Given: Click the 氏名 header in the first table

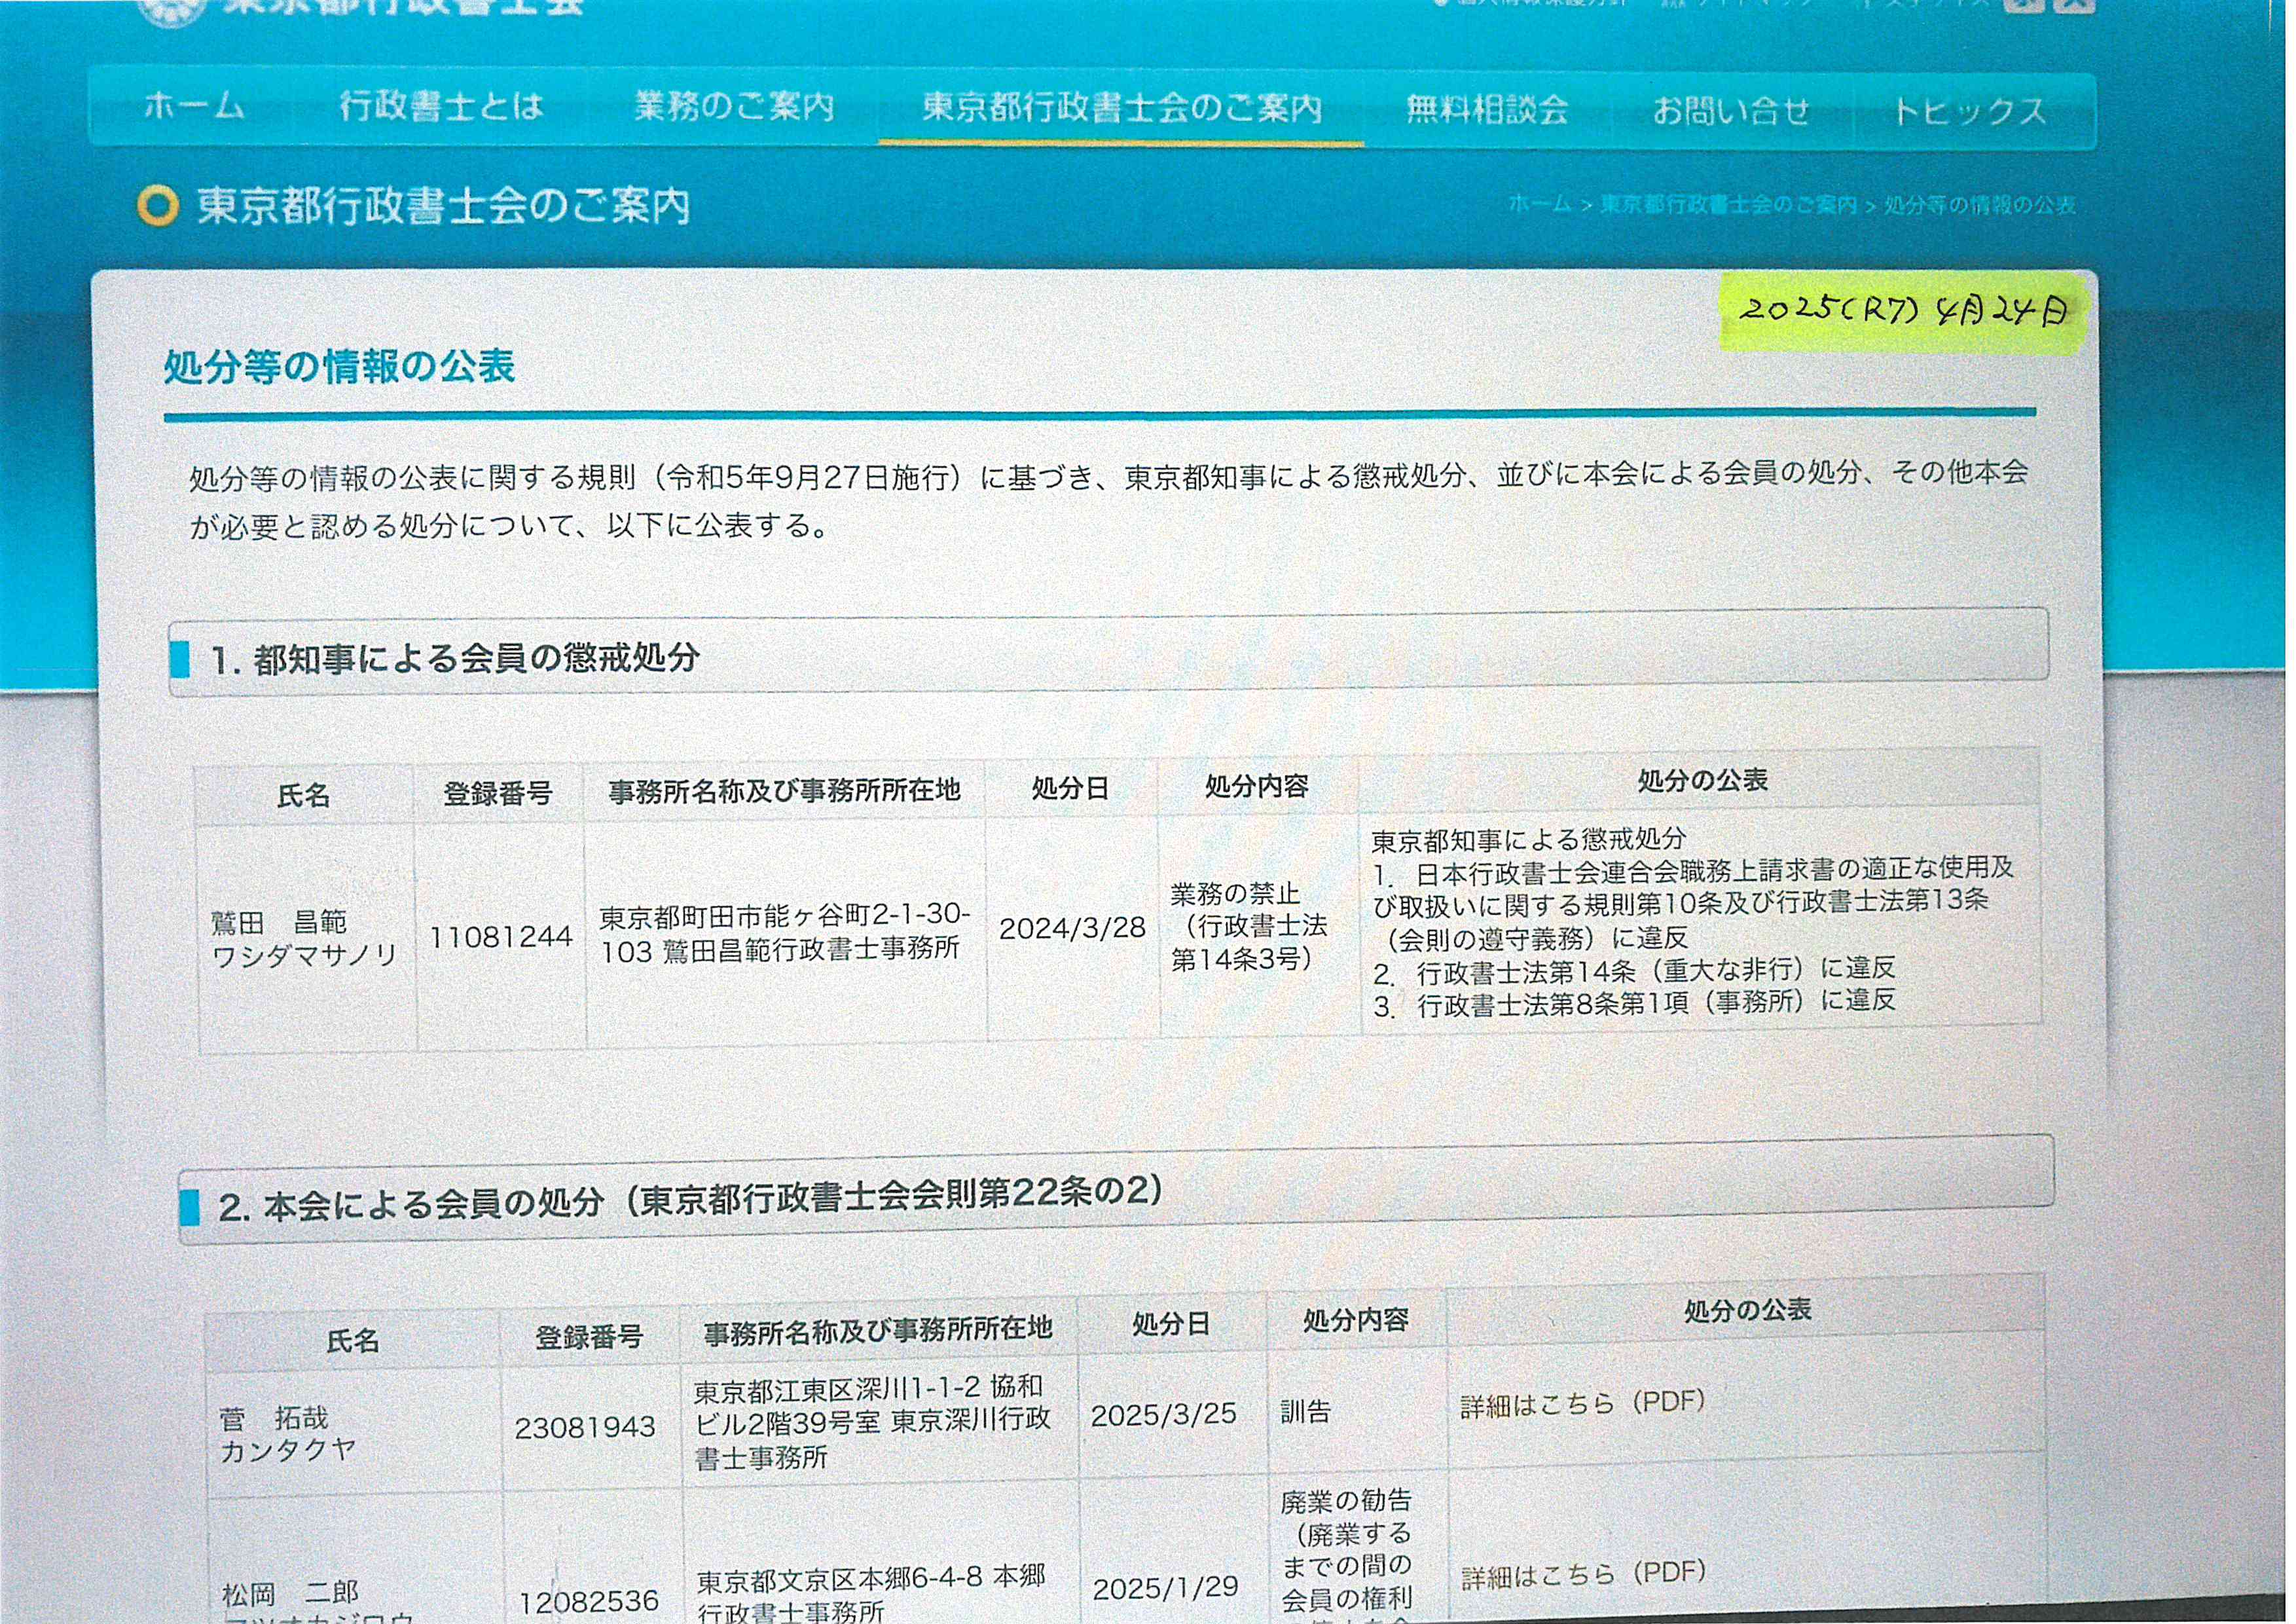Looking at the screenshot, I should coord(303,795).
